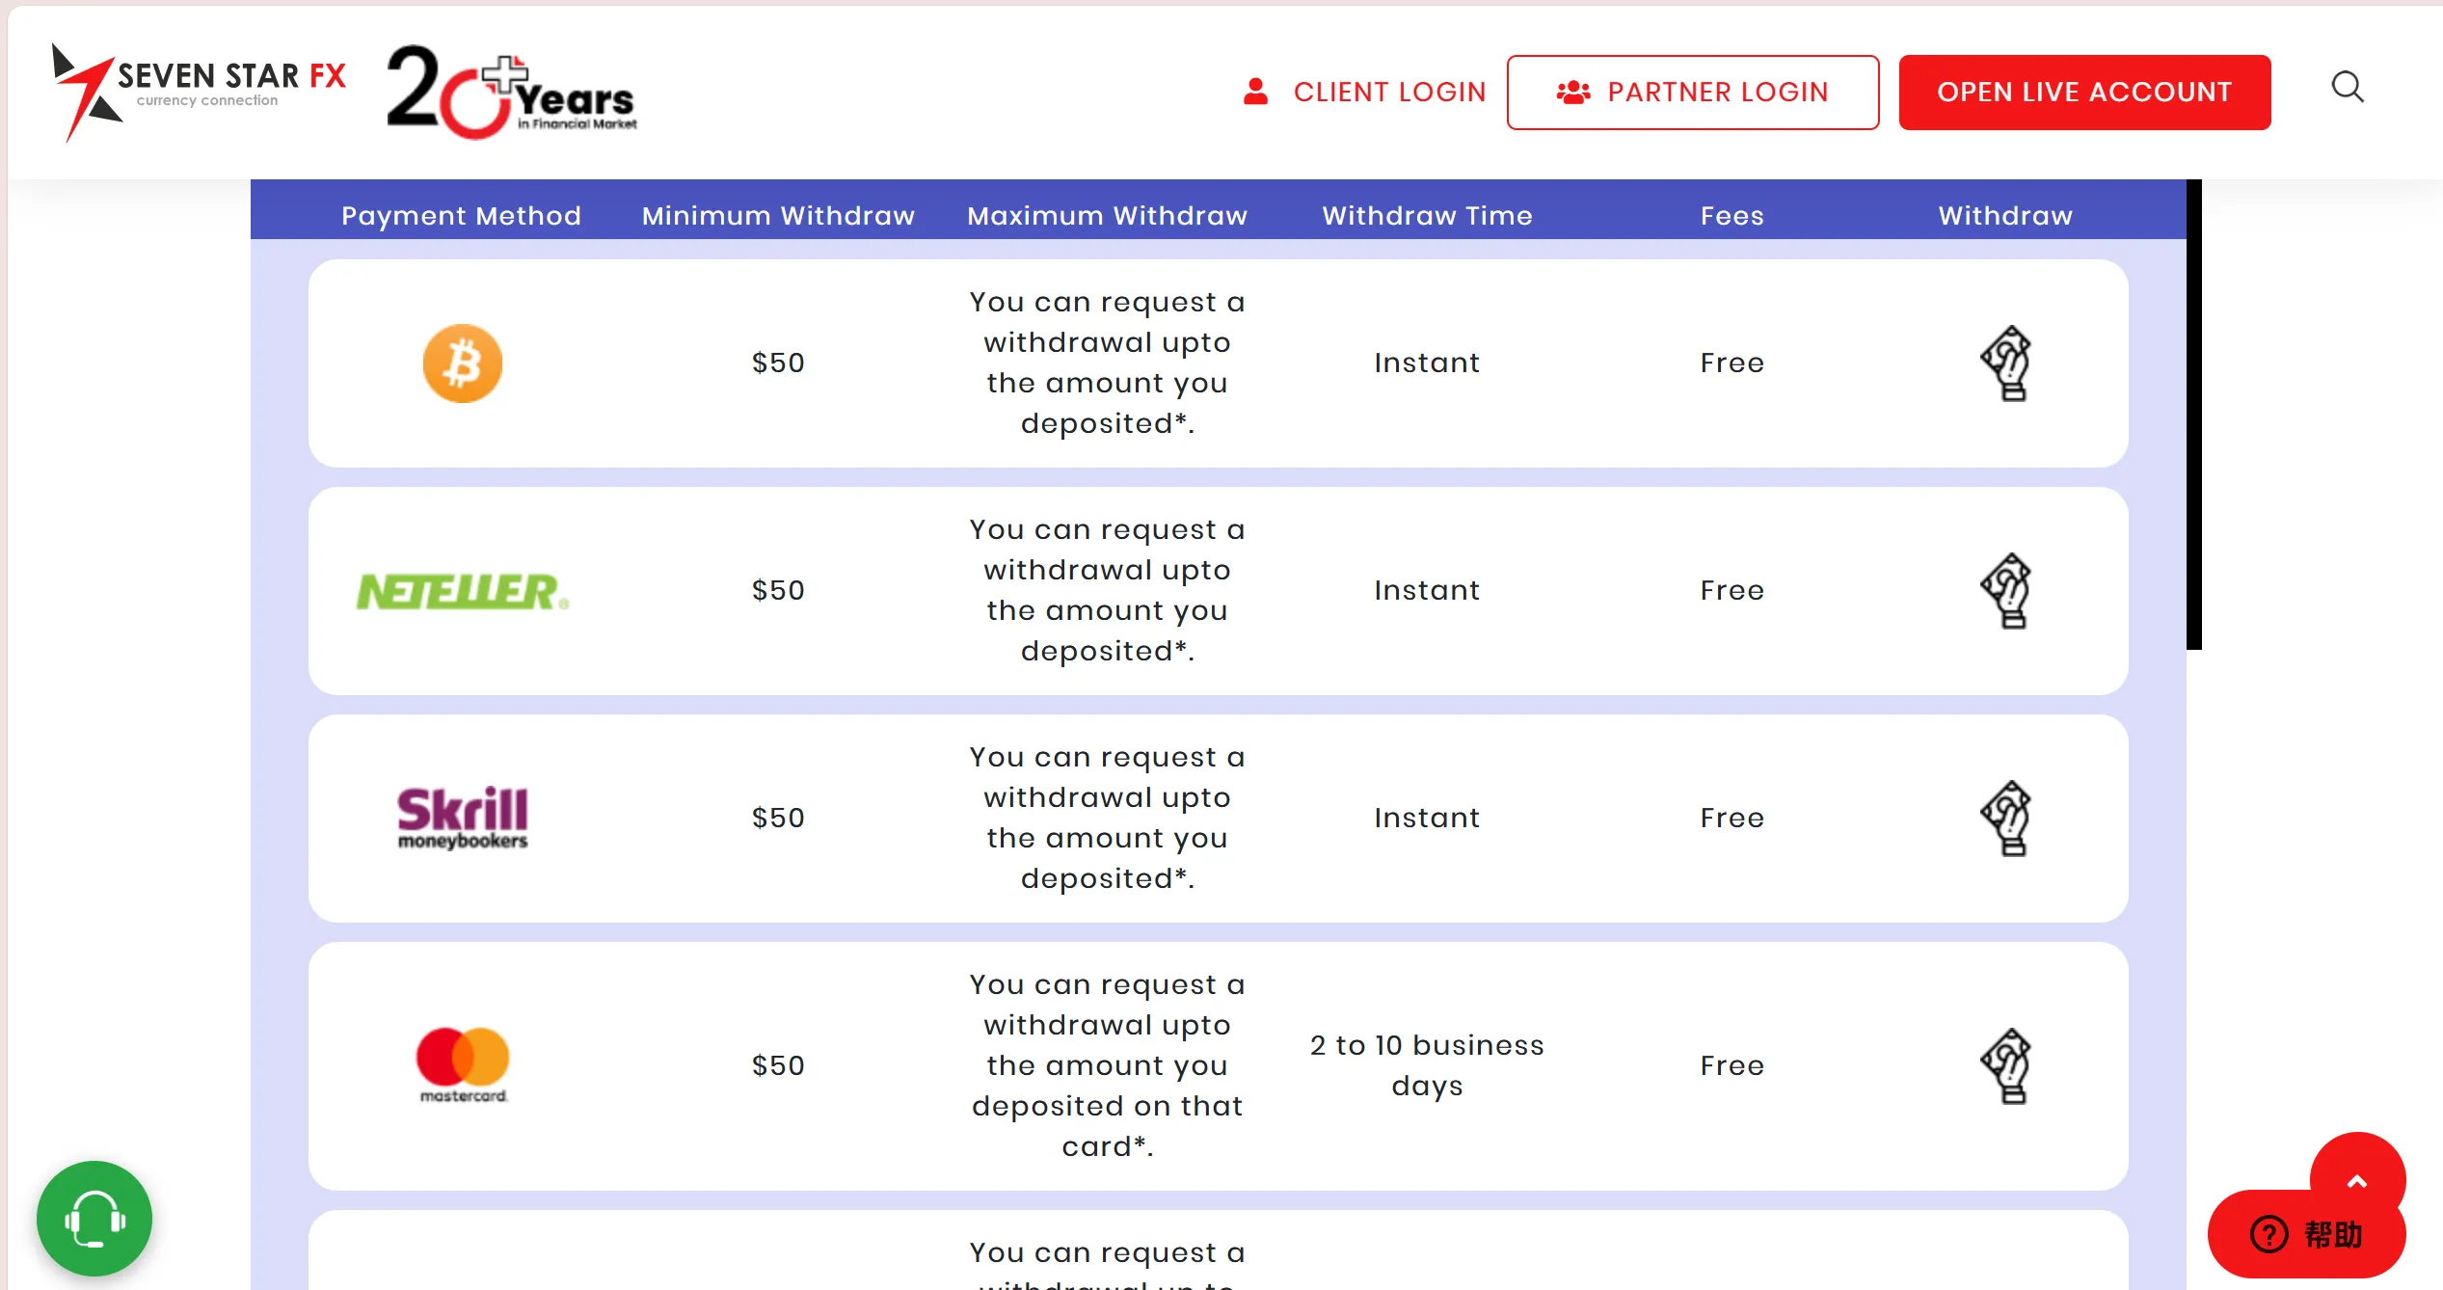Withdraw via Bitcoin using the withdraw icon
The width and height of the screenshot is (2443, 1290).
[2005, 363]
